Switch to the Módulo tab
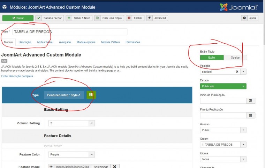265x168 pixels. [8, 42]
